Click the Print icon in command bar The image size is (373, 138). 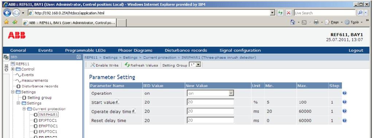(x=316, y=22)
